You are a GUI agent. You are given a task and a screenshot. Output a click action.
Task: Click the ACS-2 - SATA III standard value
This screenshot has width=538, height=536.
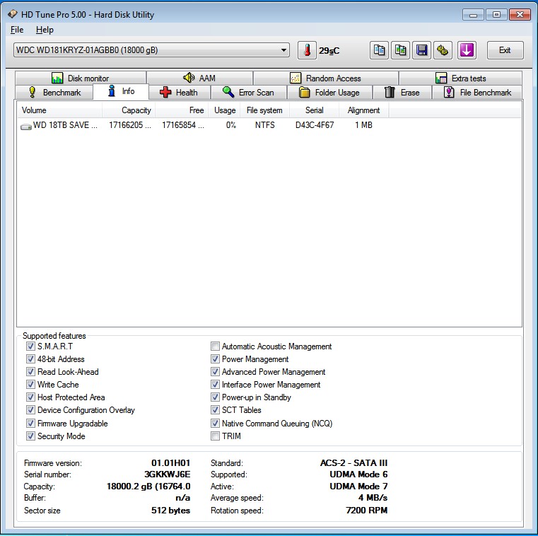(353, 463)
